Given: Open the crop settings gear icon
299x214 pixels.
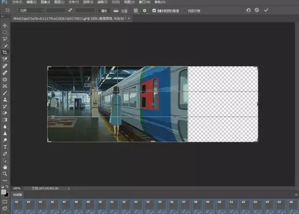Looking at the screenshot, I should 144,10.
